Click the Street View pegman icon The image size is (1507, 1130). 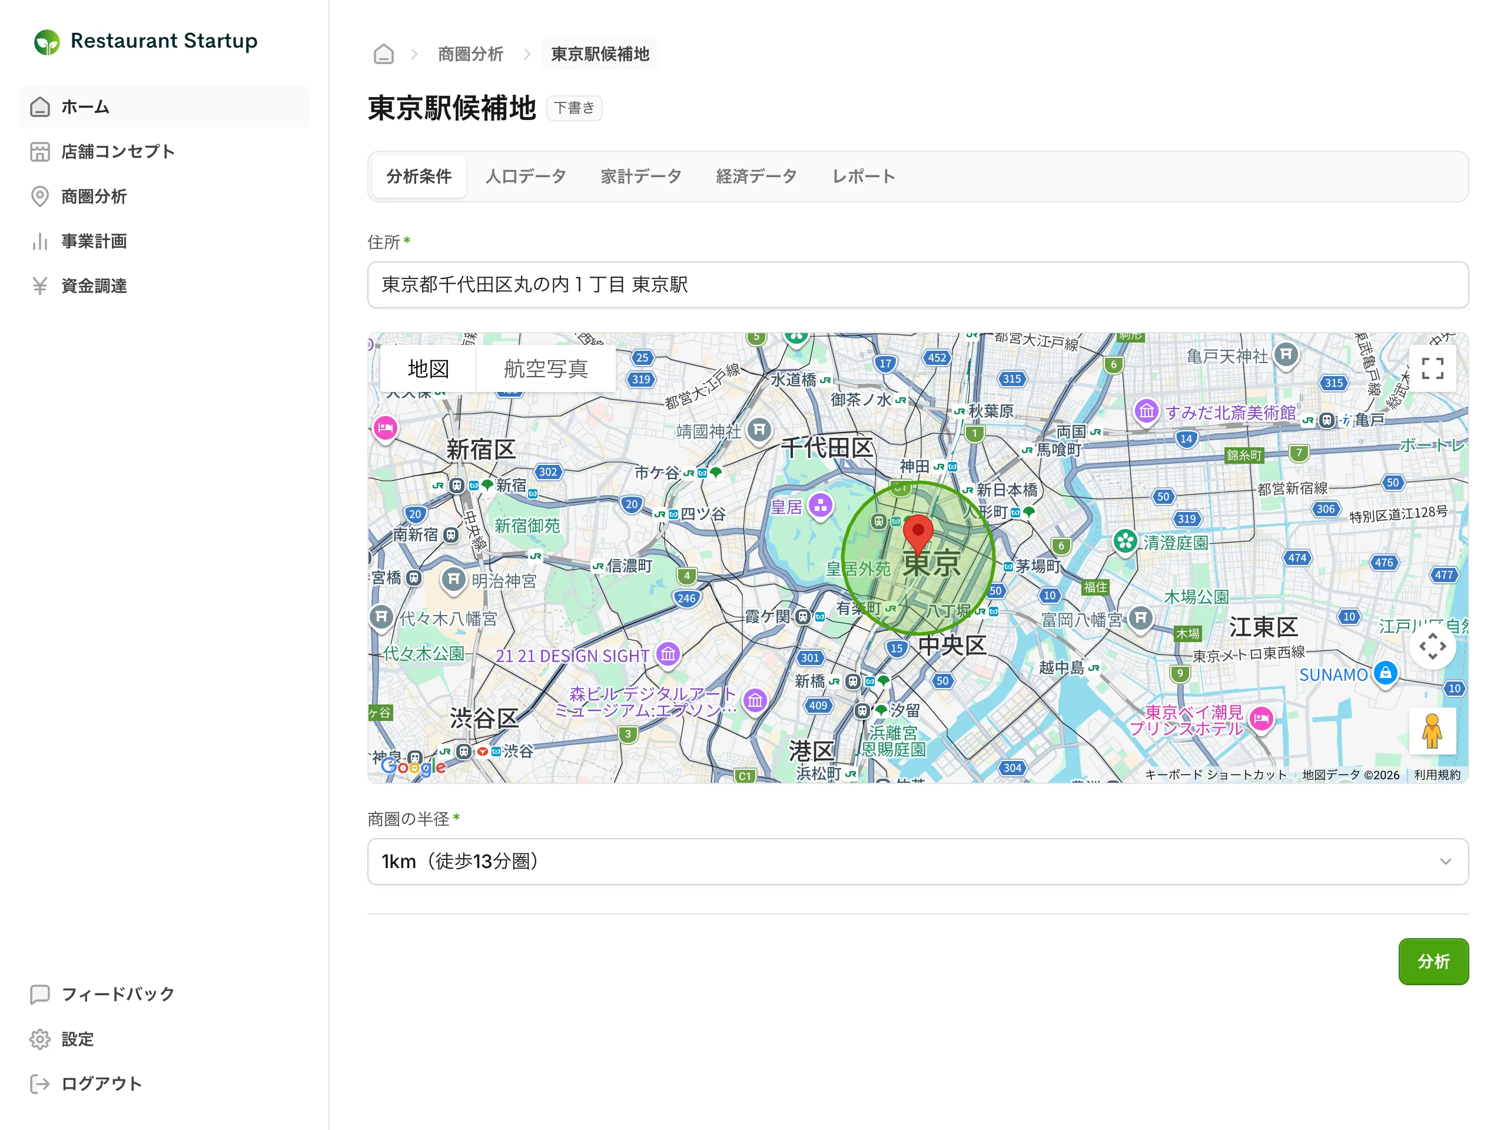tap(1432, 731)
